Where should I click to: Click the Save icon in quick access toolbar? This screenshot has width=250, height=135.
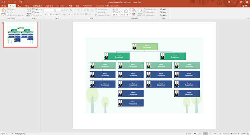3,2
